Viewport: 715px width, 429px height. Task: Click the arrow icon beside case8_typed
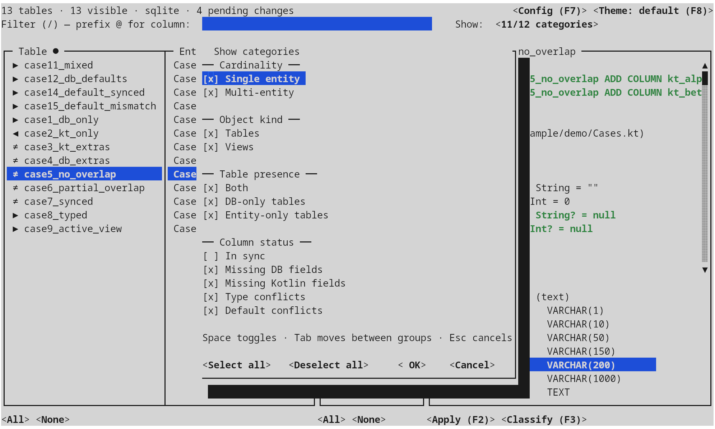(x=15, y=215)
